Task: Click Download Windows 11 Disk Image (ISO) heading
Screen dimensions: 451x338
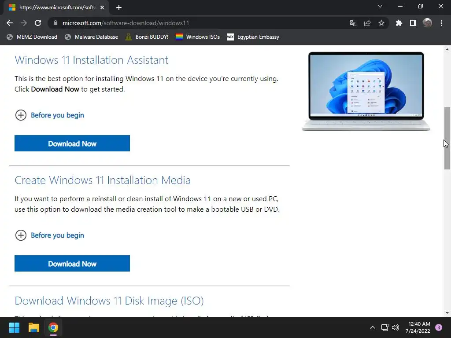Action: (x=109, y=301)
